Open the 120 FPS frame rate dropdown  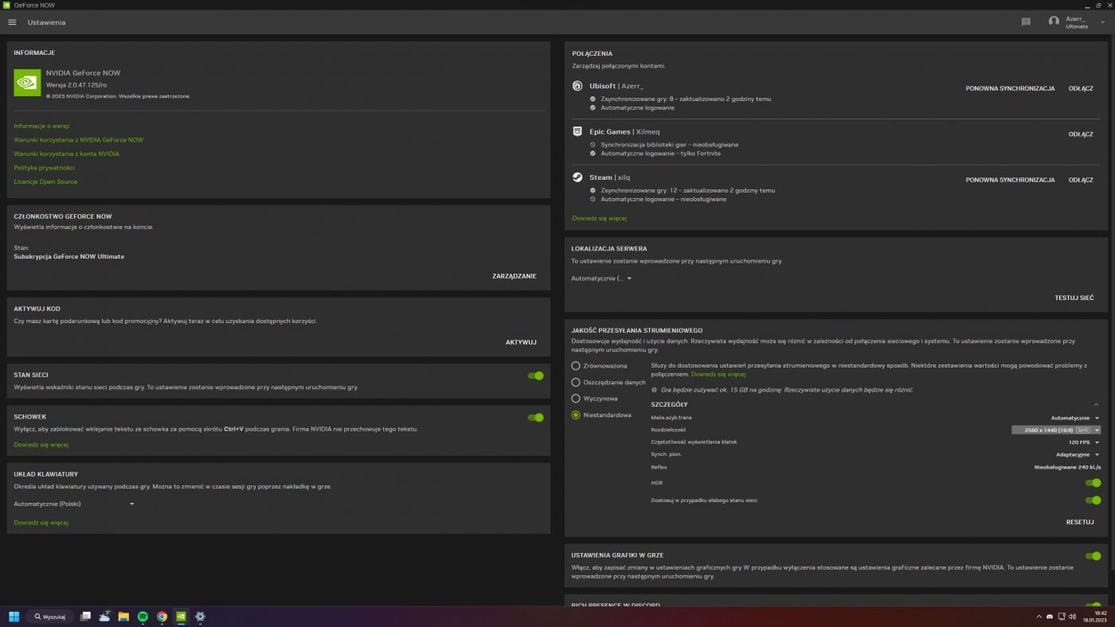point(1084,442)
